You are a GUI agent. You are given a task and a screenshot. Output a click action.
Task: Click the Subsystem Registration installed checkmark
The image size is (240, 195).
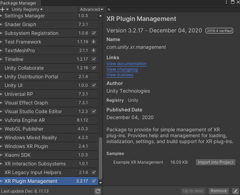[x=94, y=33]
